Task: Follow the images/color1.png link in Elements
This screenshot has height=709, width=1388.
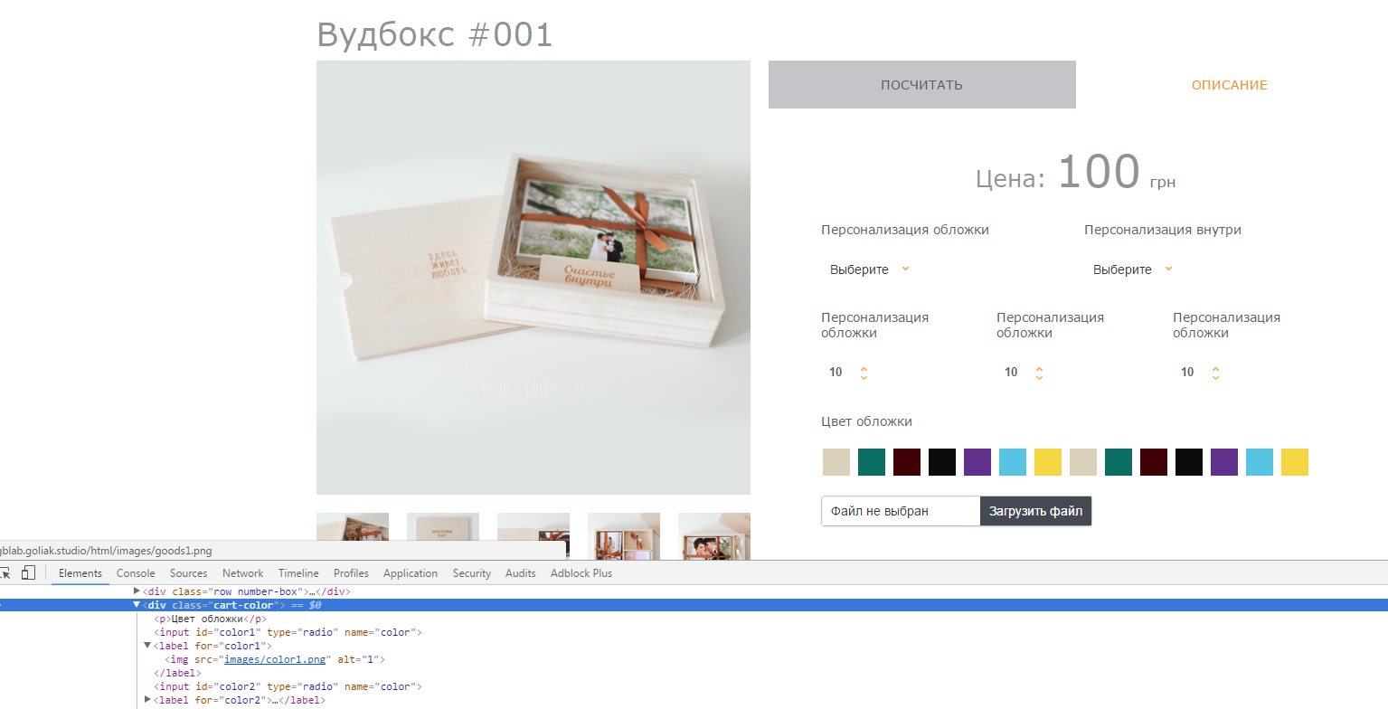Action: (x=274, y=659)
